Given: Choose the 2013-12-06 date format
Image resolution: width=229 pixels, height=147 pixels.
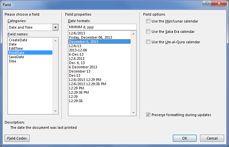Looking at the screenshot, I should 78,50.
